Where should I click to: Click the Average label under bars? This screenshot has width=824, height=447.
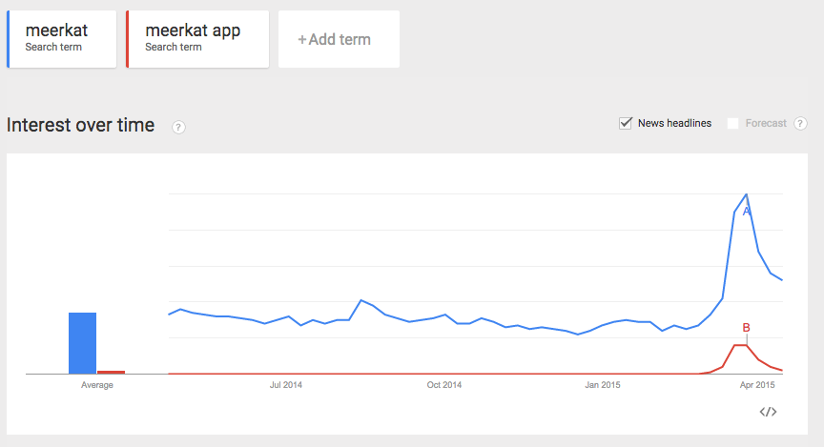click(x=96, y=385)
